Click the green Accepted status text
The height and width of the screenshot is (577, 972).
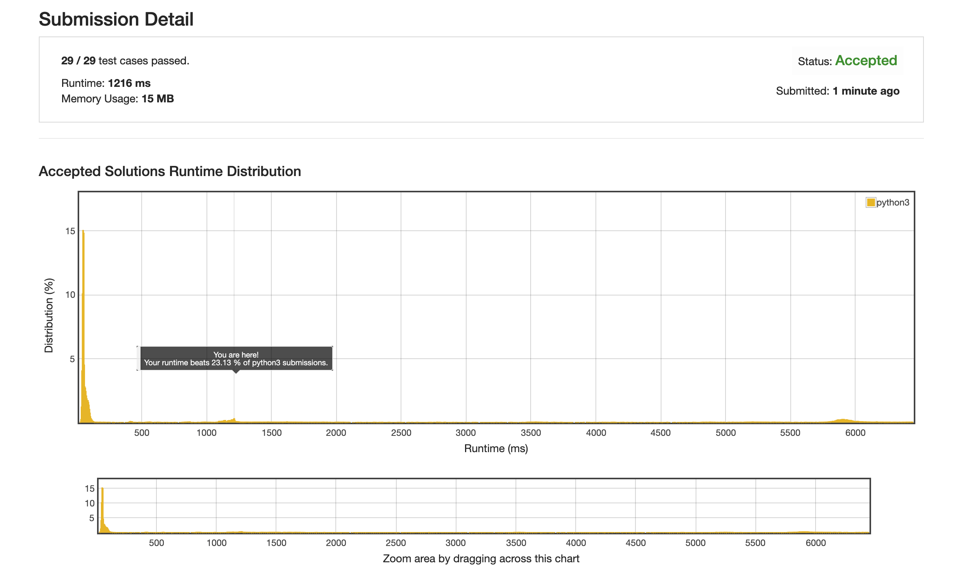click(865, 60)
